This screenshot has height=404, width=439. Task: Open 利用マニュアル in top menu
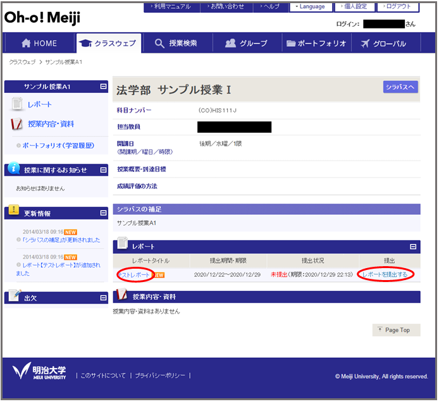point(171,7)
